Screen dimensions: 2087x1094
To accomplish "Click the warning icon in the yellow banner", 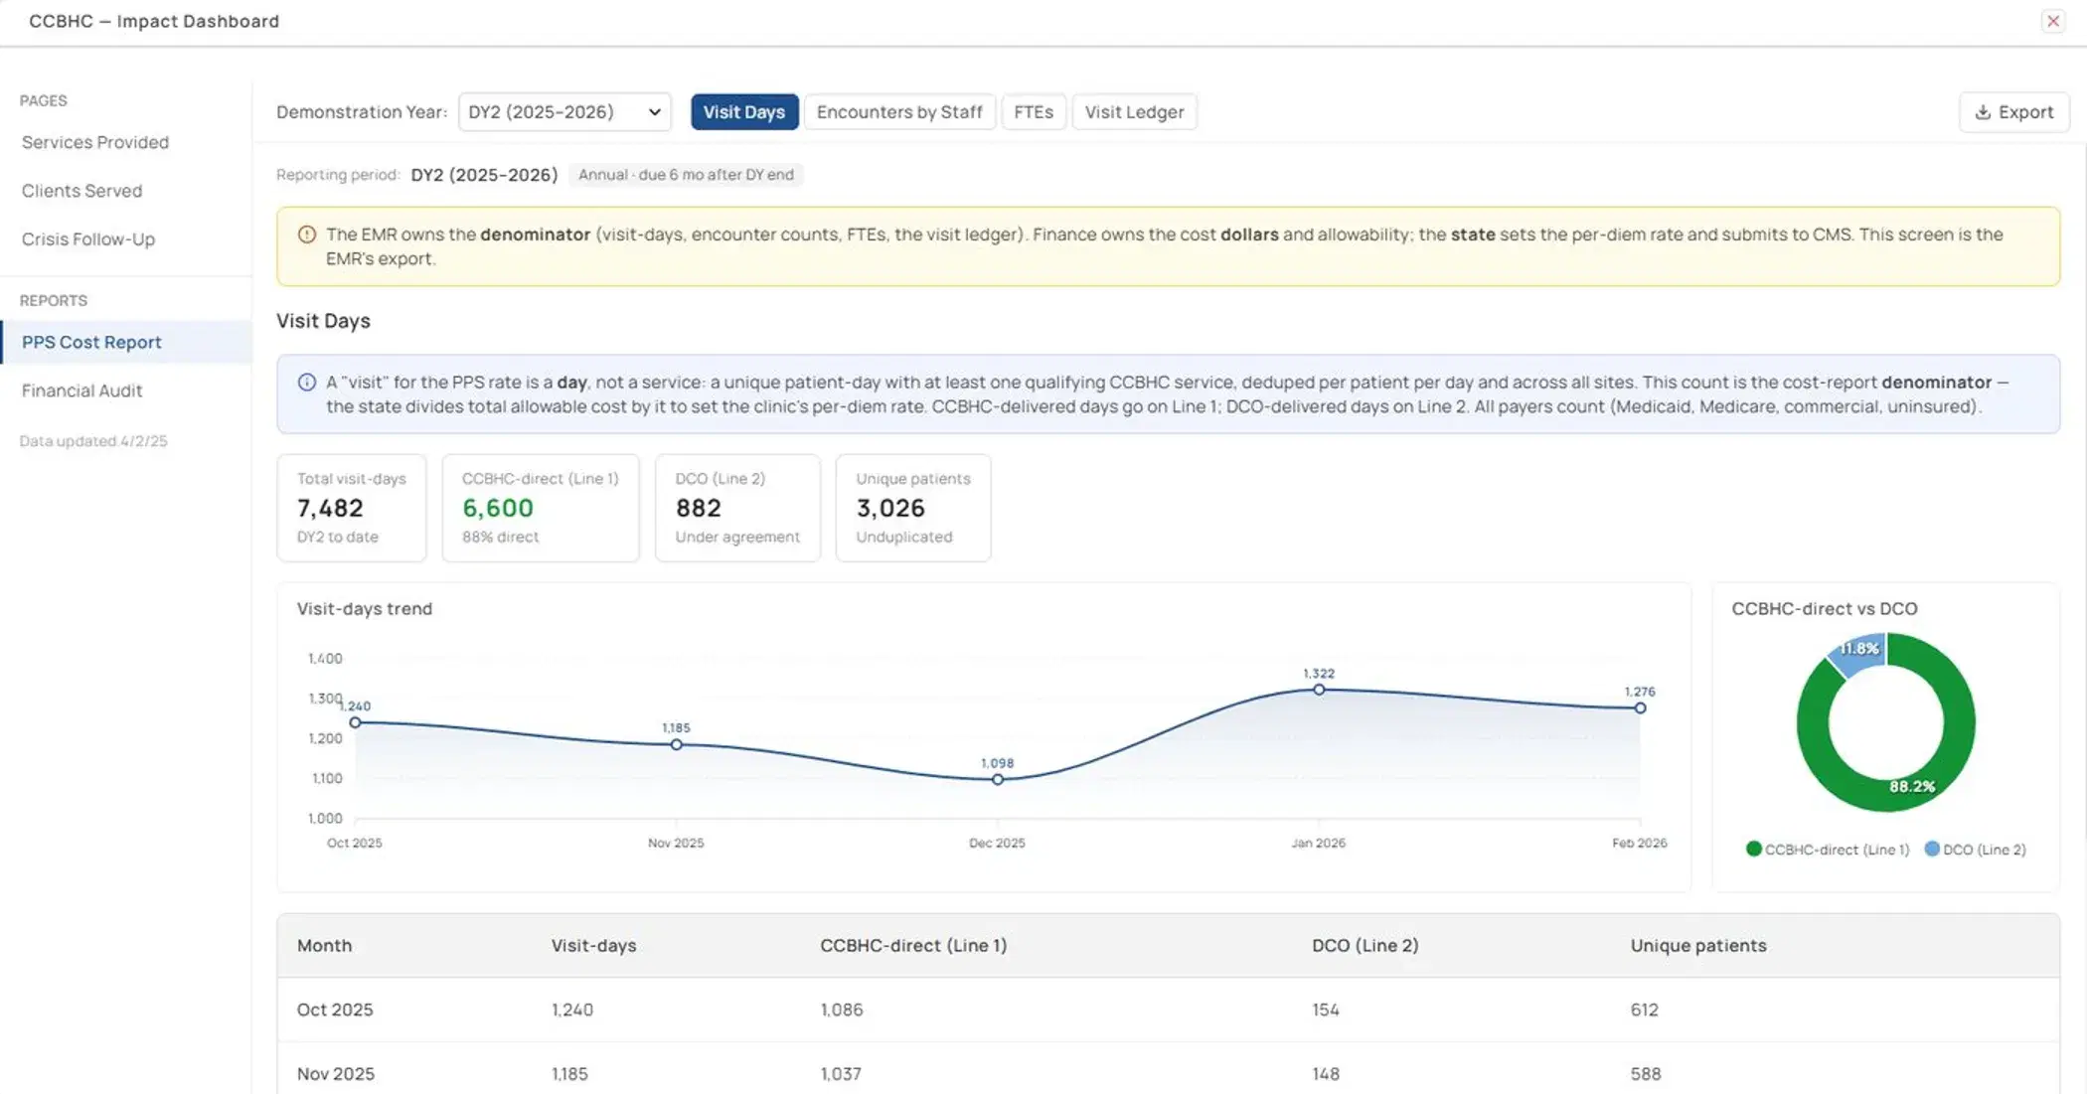I will click(307, 234).
